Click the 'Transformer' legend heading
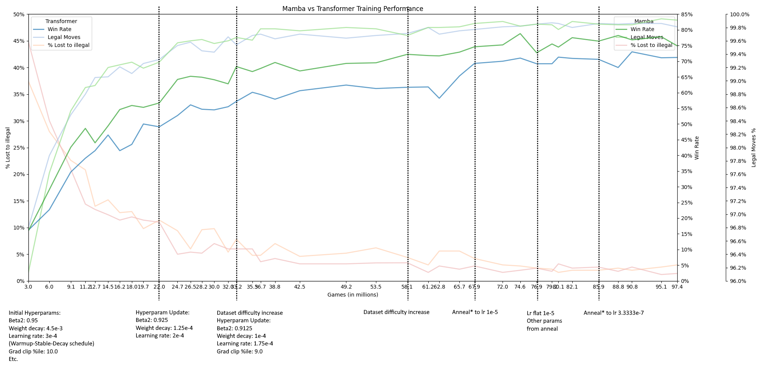 pos(61,22)
